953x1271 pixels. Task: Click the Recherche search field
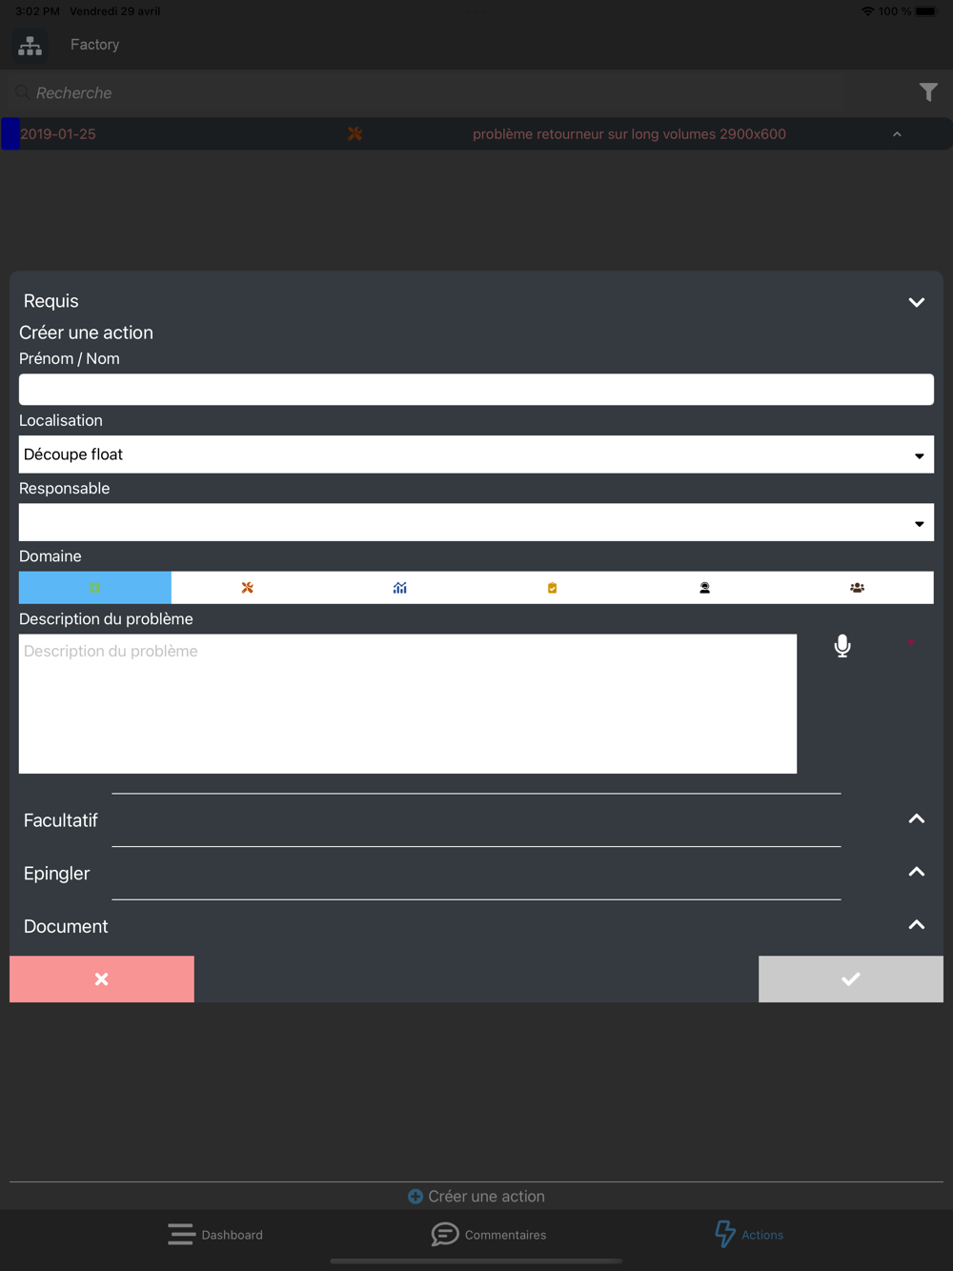426,92
